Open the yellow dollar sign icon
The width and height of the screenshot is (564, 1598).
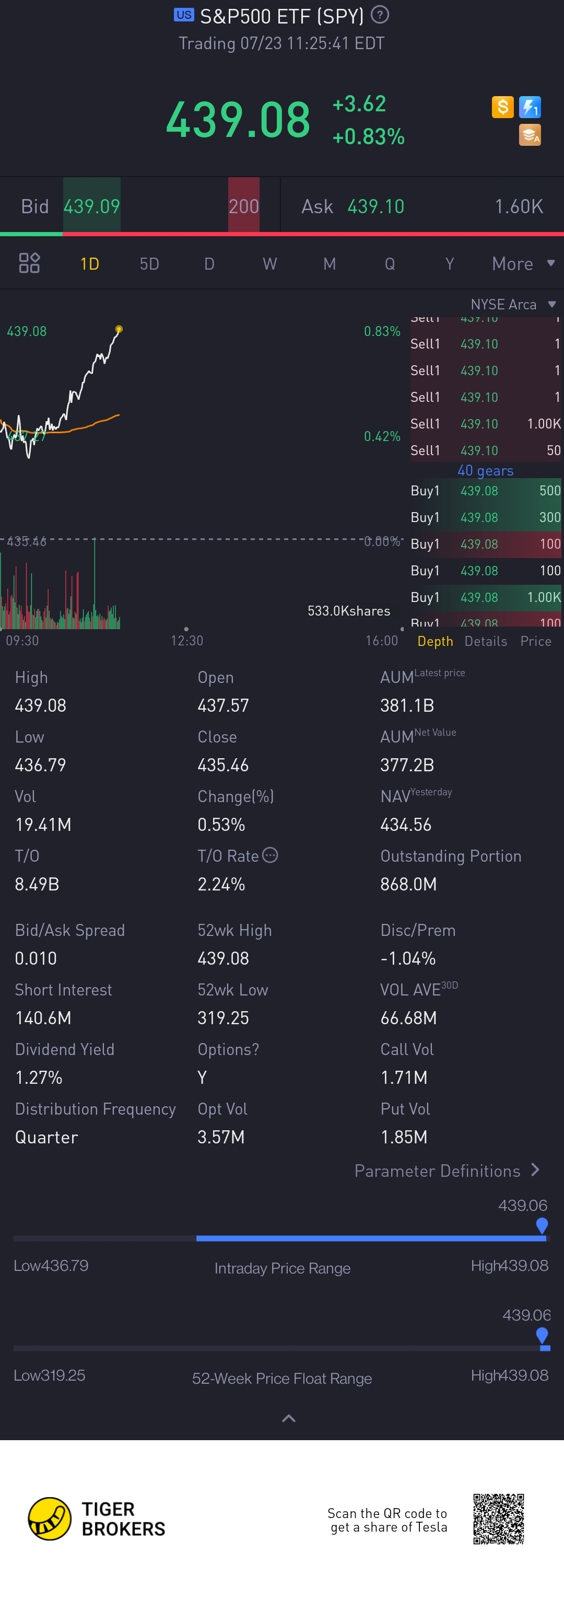coord(503,107)
